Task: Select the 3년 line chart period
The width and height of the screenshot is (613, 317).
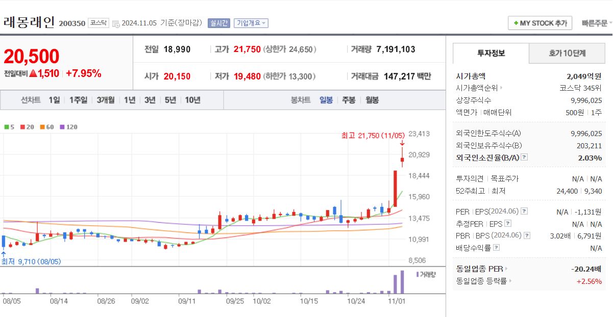Action: tap(150, 100)
